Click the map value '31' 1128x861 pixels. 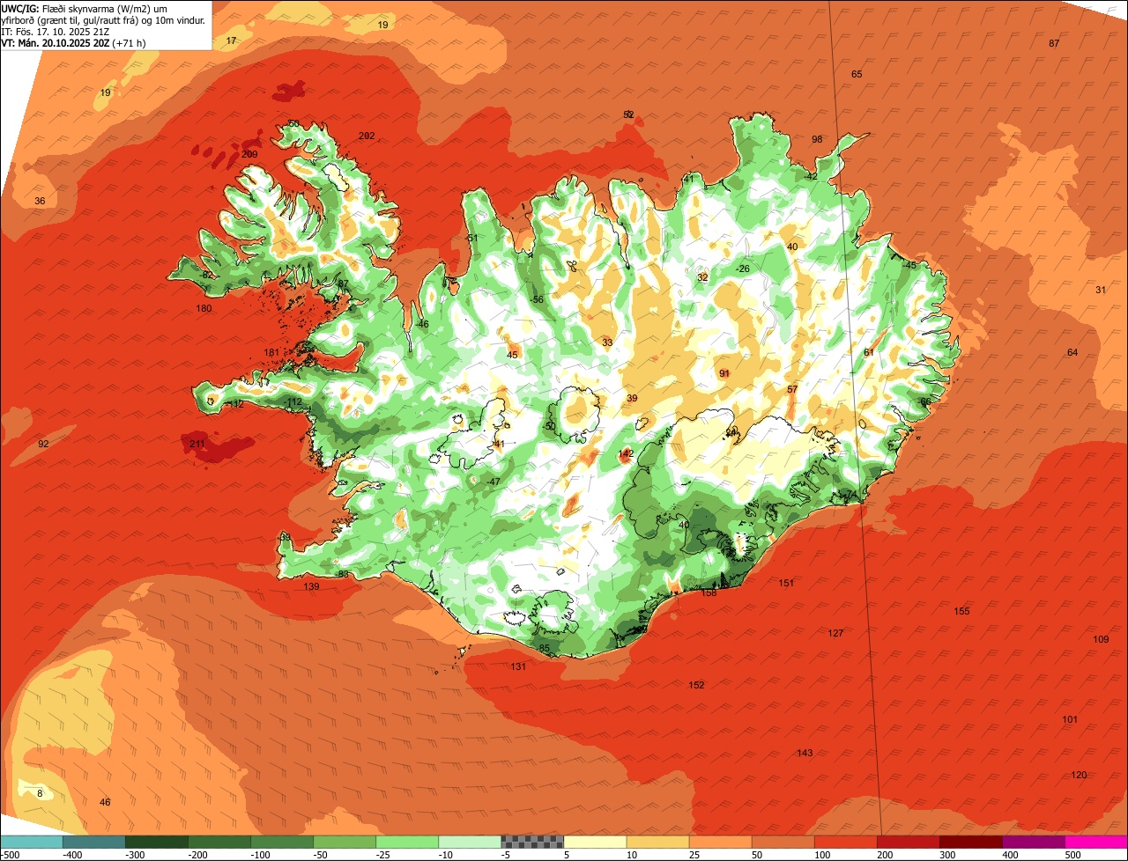1101,291
